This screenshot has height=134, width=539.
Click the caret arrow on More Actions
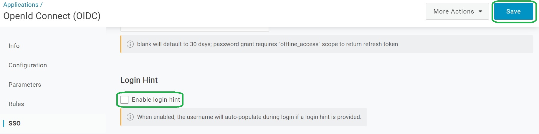480,11
